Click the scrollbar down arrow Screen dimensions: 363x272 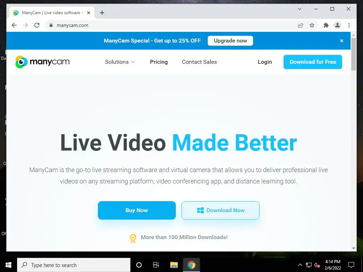353,248
